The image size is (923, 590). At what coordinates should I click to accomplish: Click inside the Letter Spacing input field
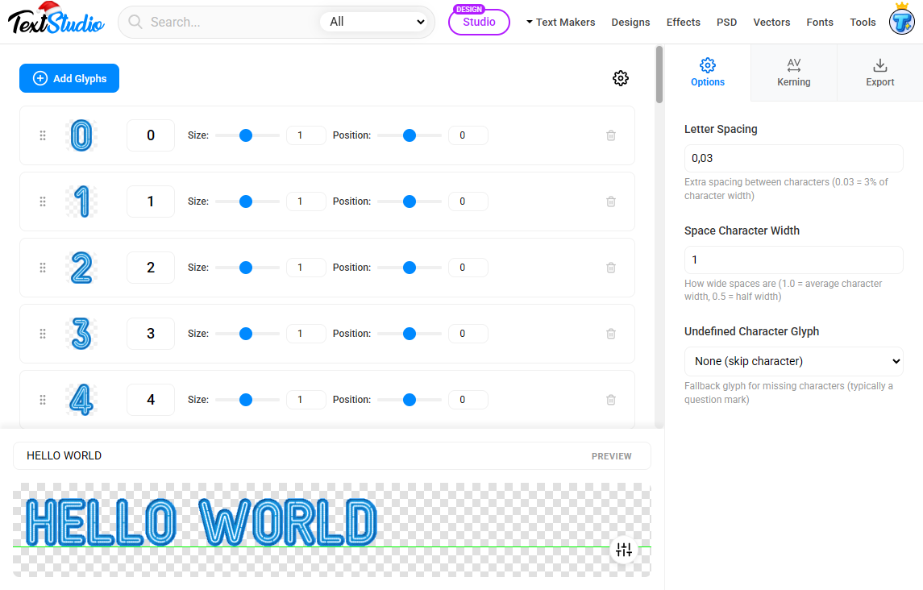tap(793, 158)
